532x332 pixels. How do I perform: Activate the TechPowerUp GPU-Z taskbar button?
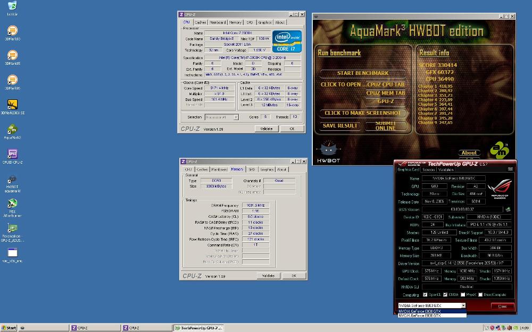click(x=199, y=328)
